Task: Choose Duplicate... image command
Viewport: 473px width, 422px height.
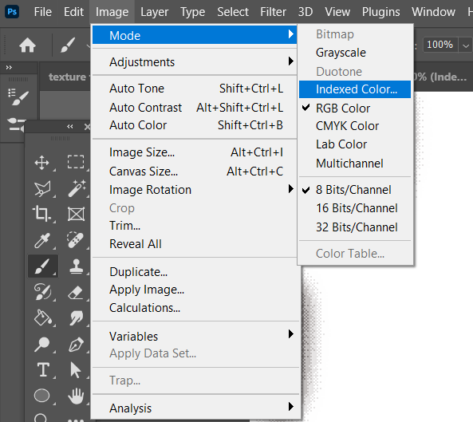Action: click(195, 272)
